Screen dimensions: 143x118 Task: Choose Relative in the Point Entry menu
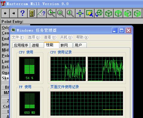click(x=5, y=67)
